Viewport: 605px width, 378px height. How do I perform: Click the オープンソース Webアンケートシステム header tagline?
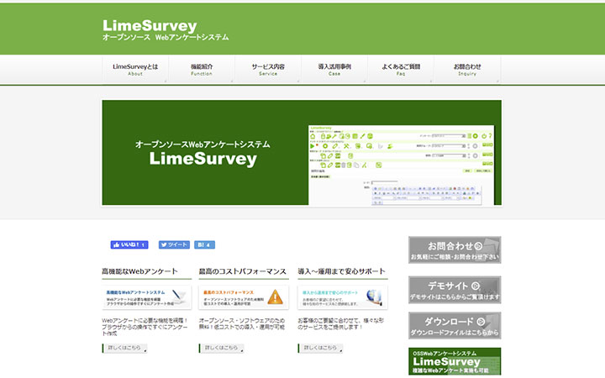point(166,38)
